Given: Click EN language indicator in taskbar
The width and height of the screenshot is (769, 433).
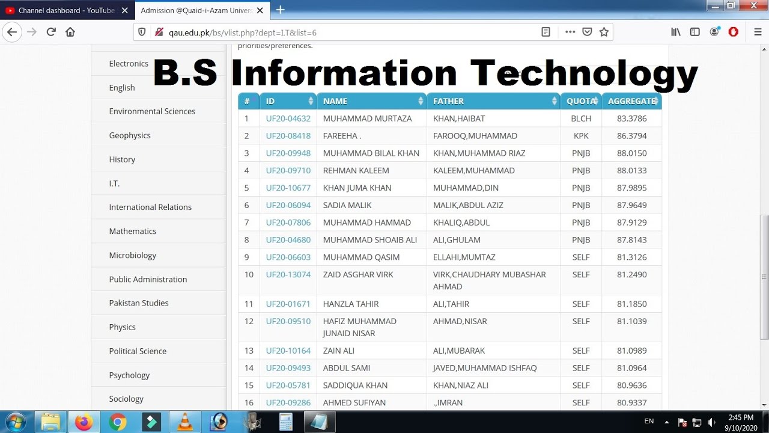Looking at the screenshot, I should pos(649,422).
